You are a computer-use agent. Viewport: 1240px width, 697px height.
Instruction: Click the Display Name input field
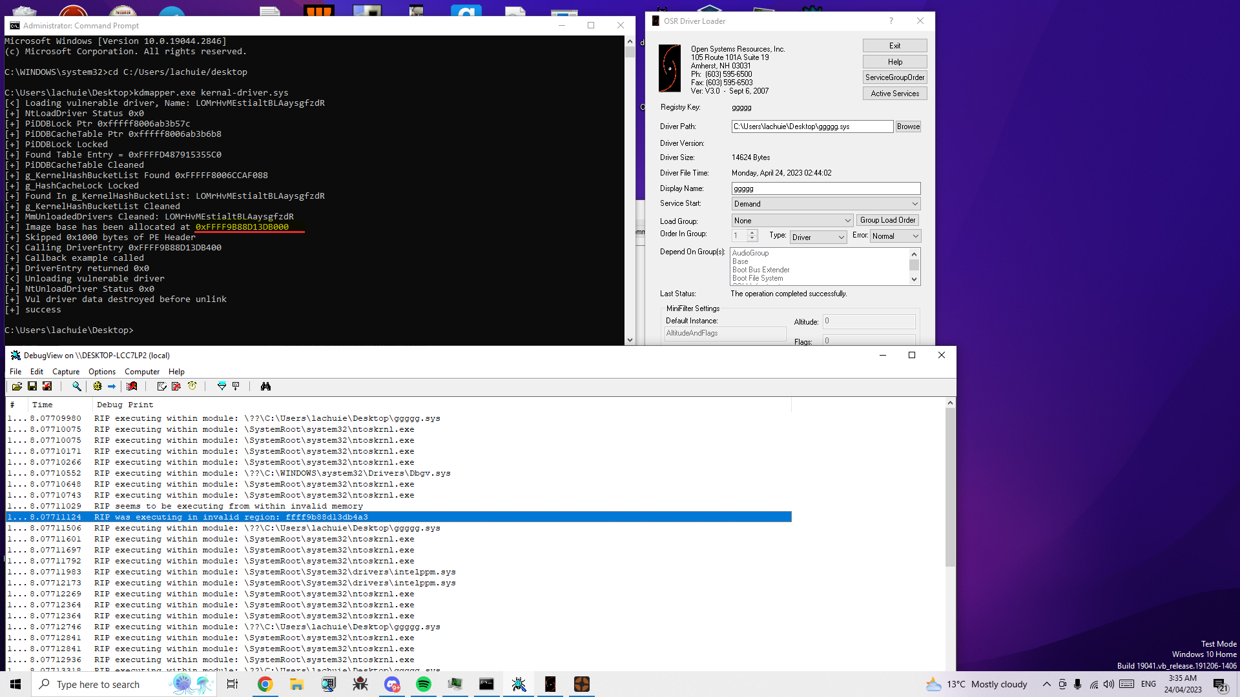[825, 188]
